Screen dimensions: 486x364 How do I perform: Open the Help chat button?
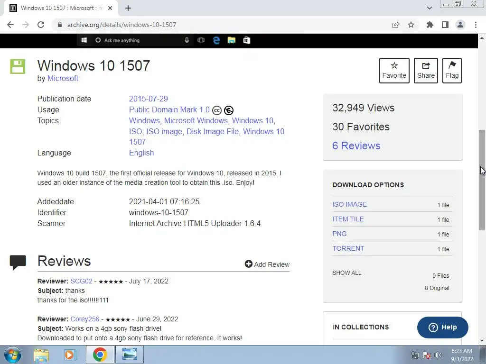point(443,328)
